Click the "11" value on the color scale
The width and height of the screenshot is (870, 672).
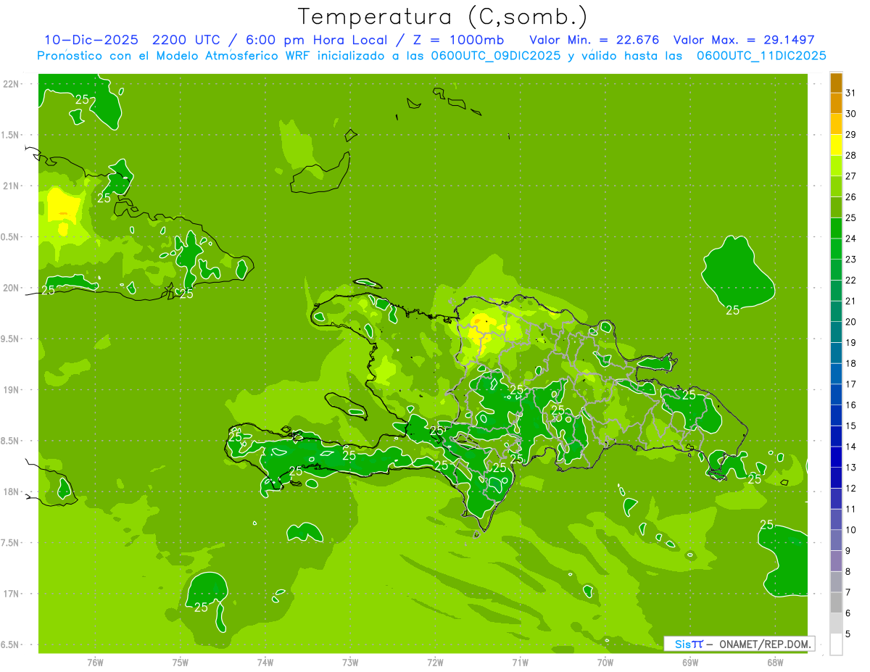coord(851,510)
